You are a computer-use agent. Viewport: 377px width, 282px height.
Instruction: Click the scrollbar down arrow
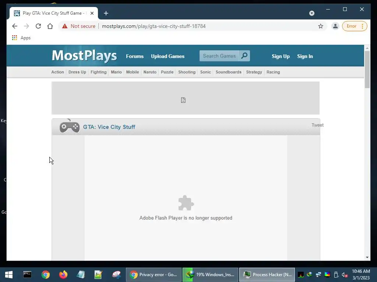[x=367, y=257]
